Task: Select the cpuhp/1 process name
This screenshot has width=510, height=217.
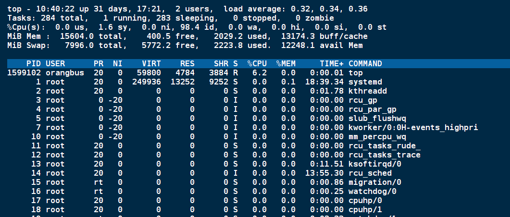Action: (365, 210)
